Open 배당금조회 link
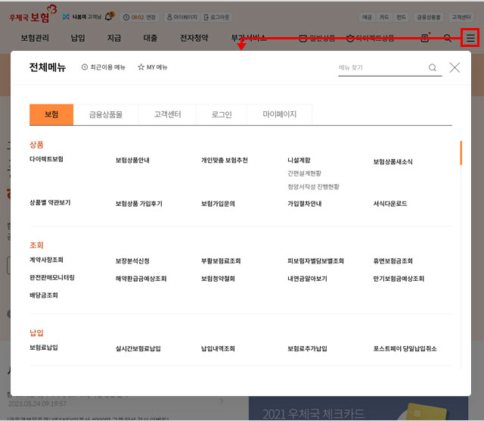The width and height of the screenshot is (484, 421). 44,295
